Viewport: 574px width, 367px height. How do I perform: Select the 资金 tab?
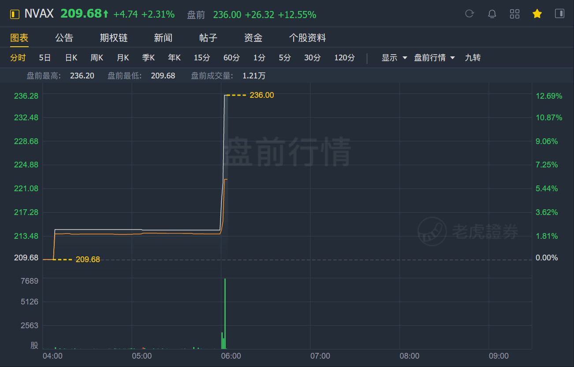(253, 38)
